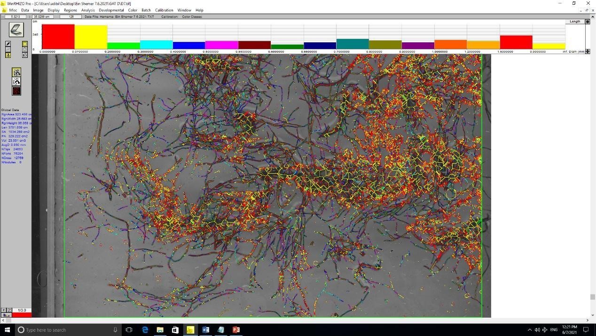Click the Diam axis plus button
596x336 pixels.
pos(588,51)
